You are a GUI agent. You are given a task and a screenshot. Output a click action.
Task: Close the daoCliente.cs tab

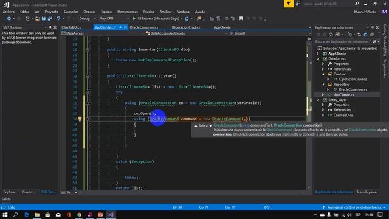[125, 27]
